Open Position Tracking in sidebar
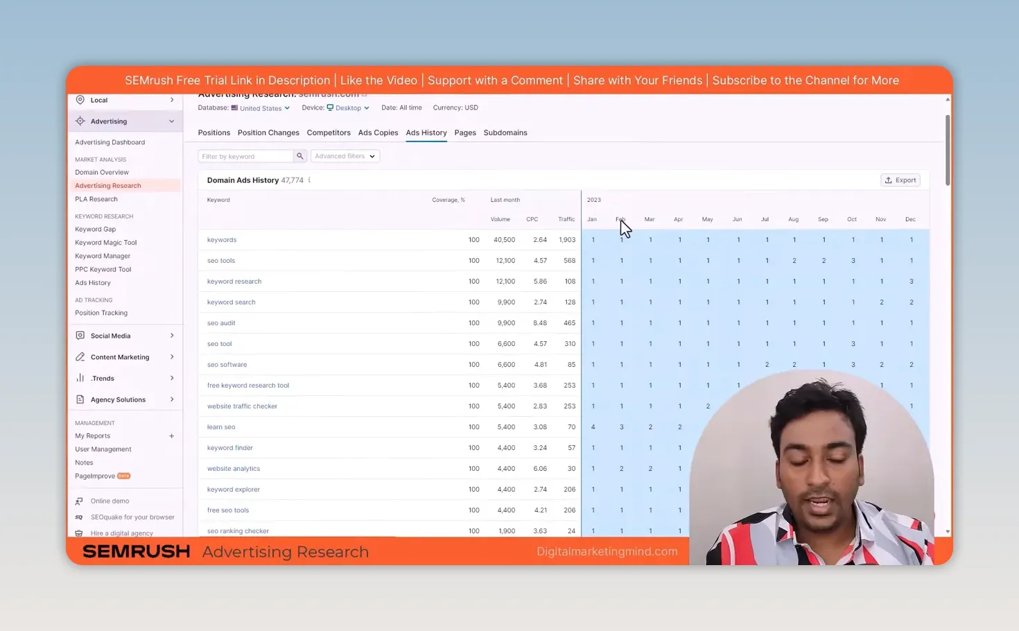1019x631 pixels. click(101, 313)
